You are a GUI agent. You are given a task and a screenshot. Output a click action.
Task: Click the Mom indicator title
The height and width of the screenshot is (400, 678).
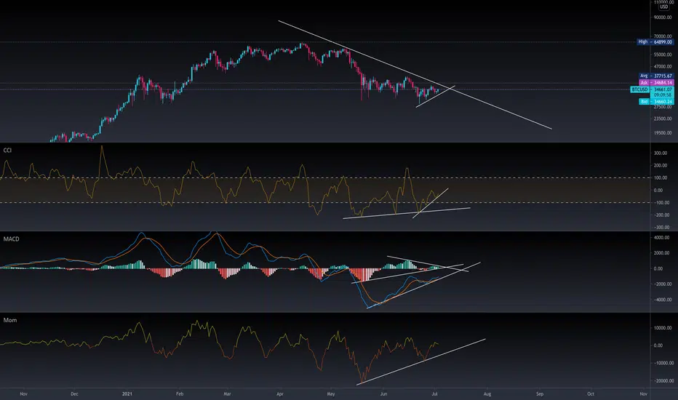(10, 320)
